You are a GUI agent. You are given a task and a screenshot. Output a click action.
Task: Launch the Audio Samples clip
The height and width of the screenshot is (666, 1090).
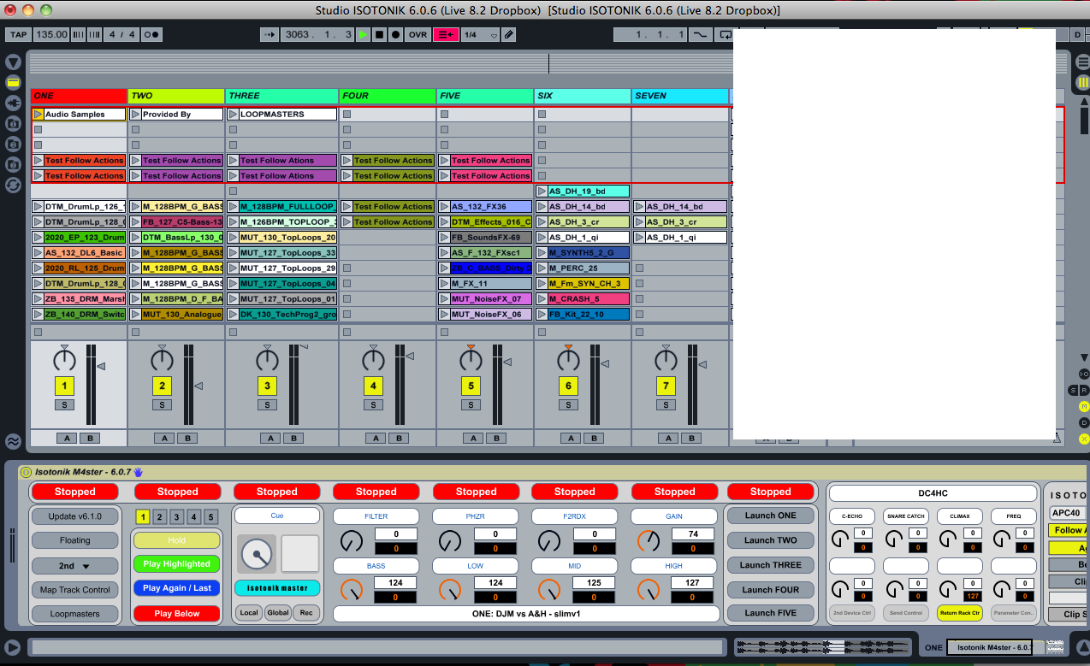(38, 114)
